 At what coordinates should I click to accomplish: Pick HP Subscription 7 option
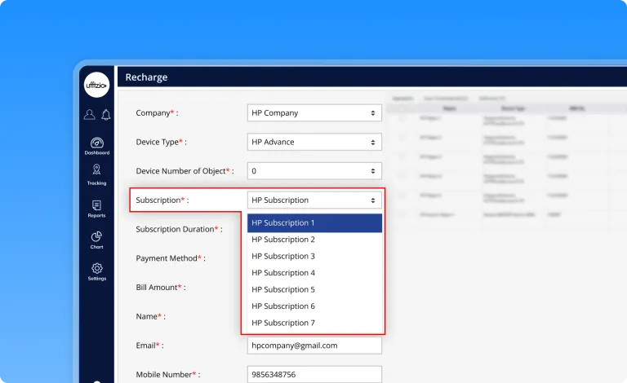click(x=314, y=324)
